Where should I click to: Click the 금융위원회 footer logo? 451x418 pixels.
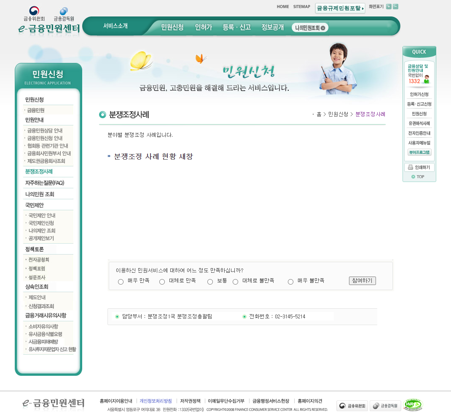(352, 406)
